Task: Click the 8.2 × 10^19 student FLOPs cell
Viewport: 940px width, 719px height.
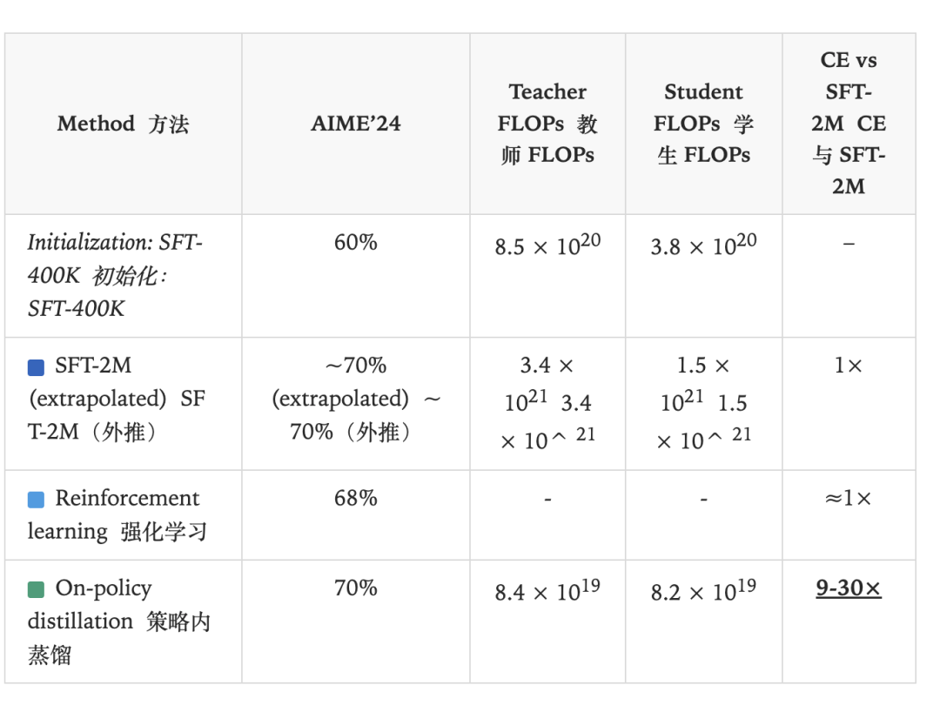Action: click(703, 590)
